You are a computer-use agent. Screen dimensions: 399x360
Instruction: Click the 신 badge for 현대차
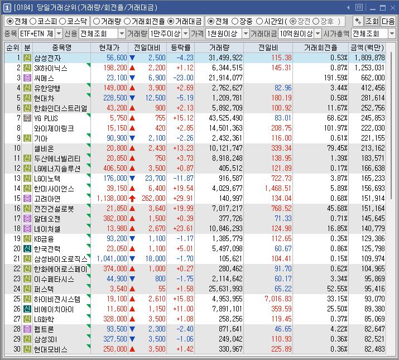[x=27, y=98]
